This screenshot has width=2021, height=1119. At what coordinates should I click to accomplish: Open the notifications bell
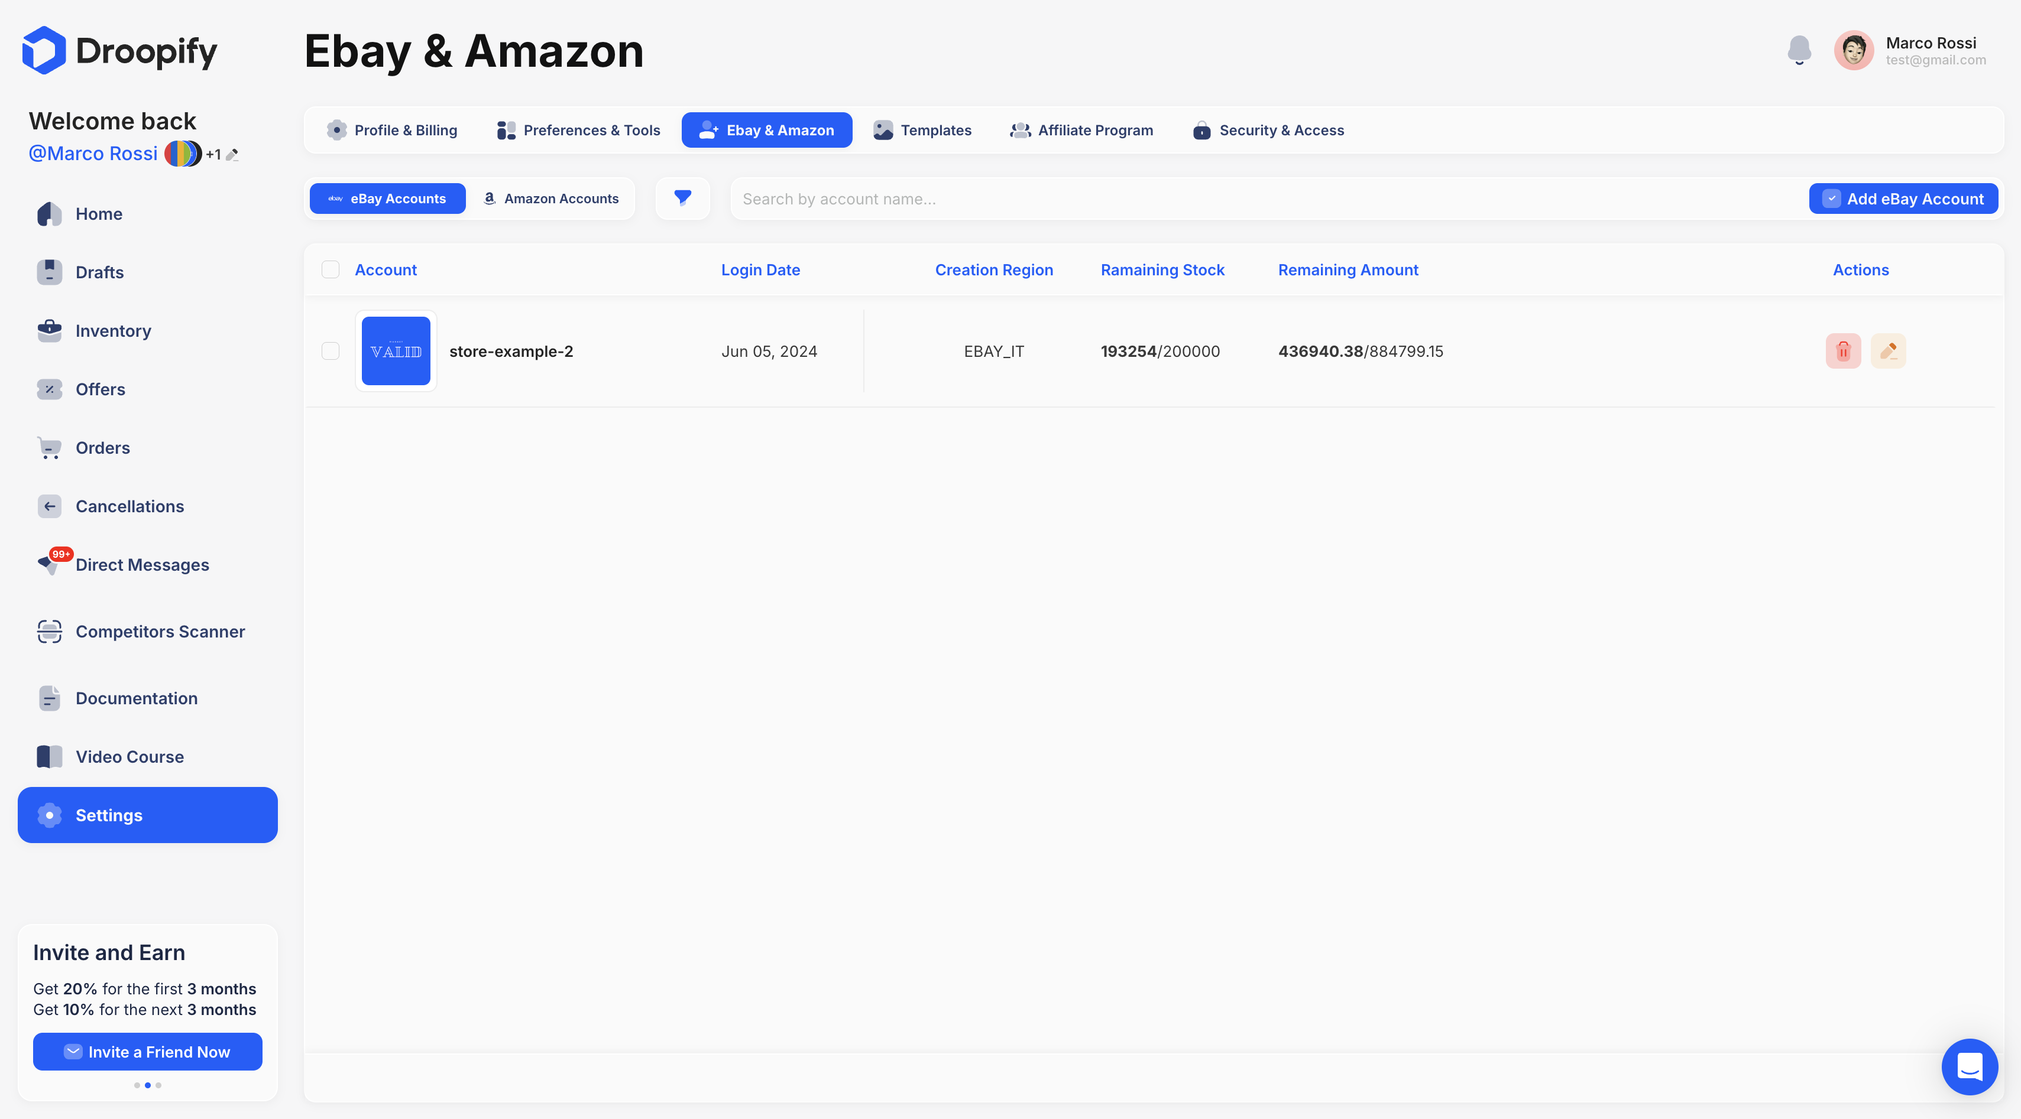pos(1799,50)
